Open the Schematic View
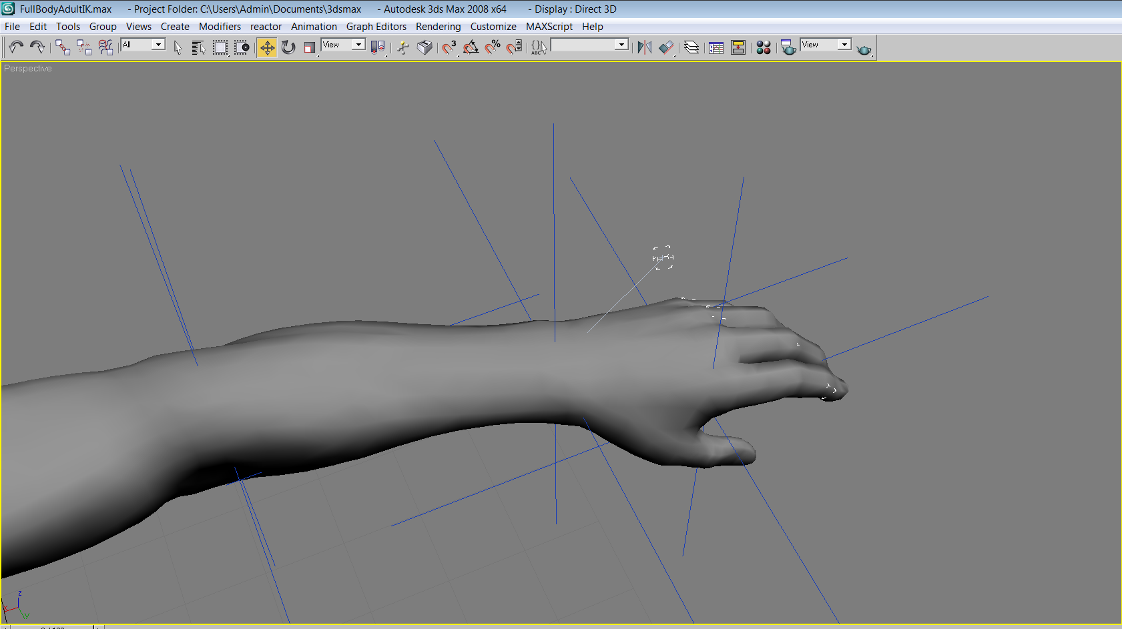Screen dimensions: 1122x629 tap(738, 47)
